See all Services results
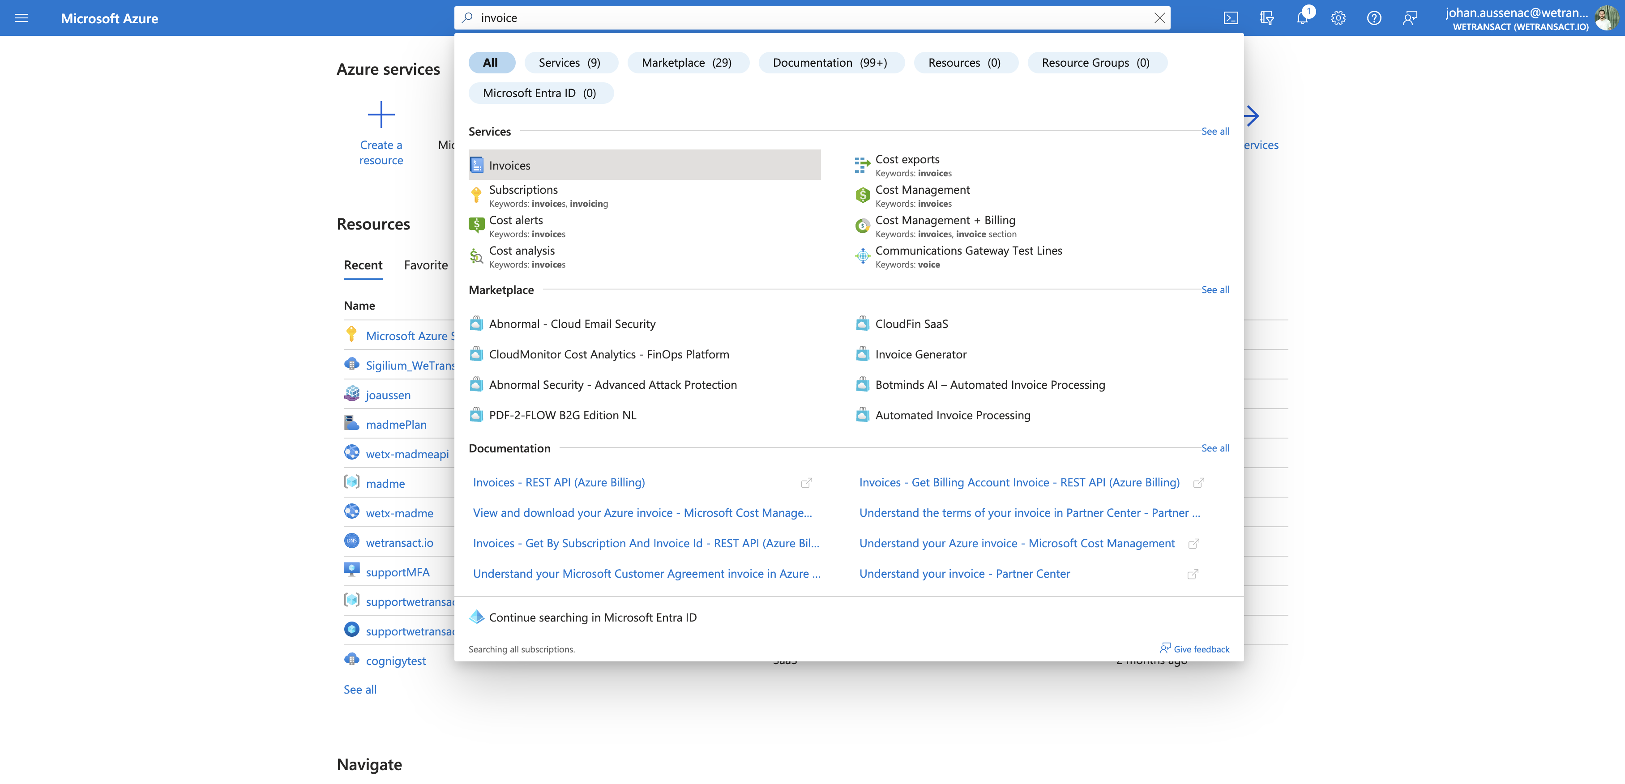Screen dimensions: 1625x784 (x=1215, y=131)
